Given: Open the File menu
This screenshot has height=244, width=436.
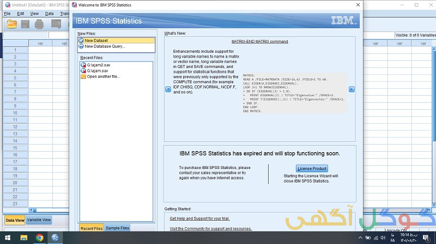Looking at the screenshot, I should [x=7, y=14].
